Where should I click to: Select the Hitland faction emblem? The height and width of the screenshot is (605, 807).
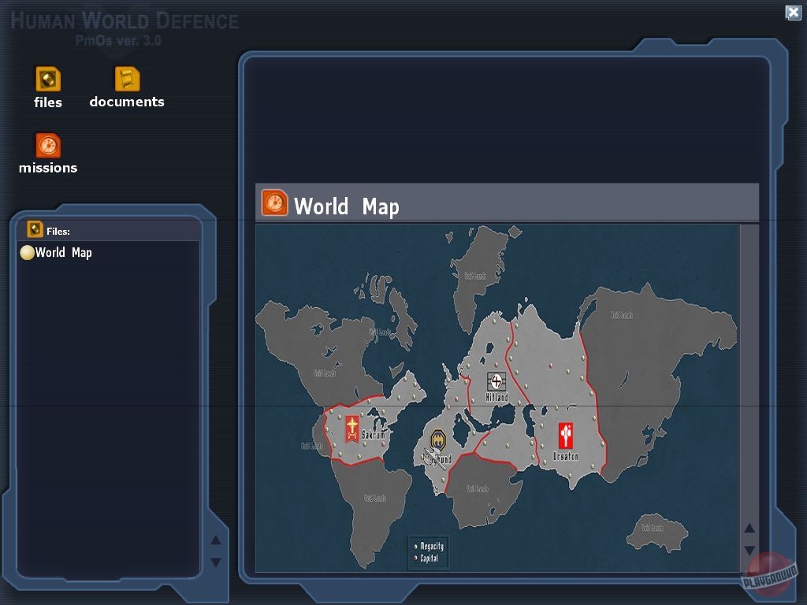(x=496, y=382)
